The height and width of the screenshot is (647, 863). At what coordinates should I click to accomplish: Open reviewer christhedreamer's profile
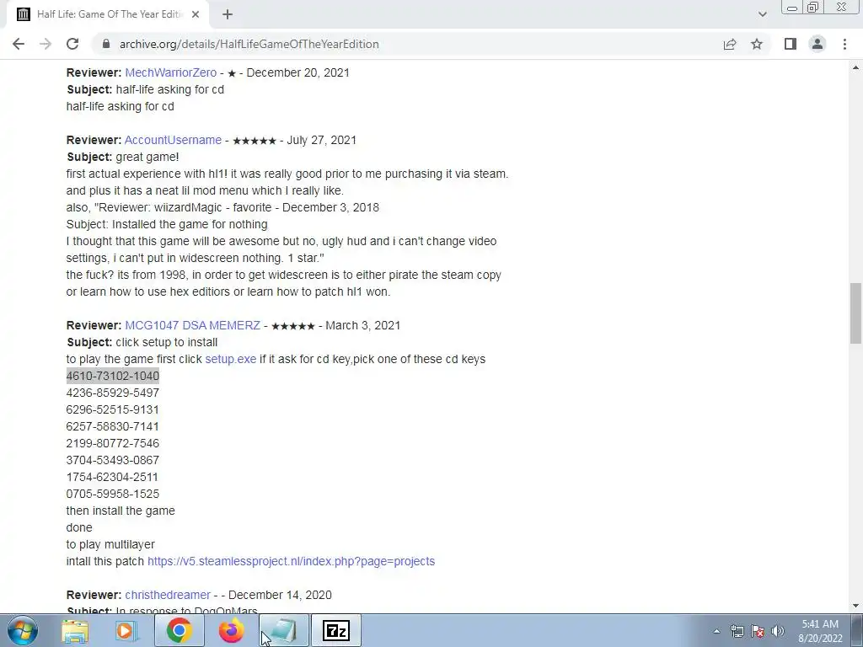(168, 596)
